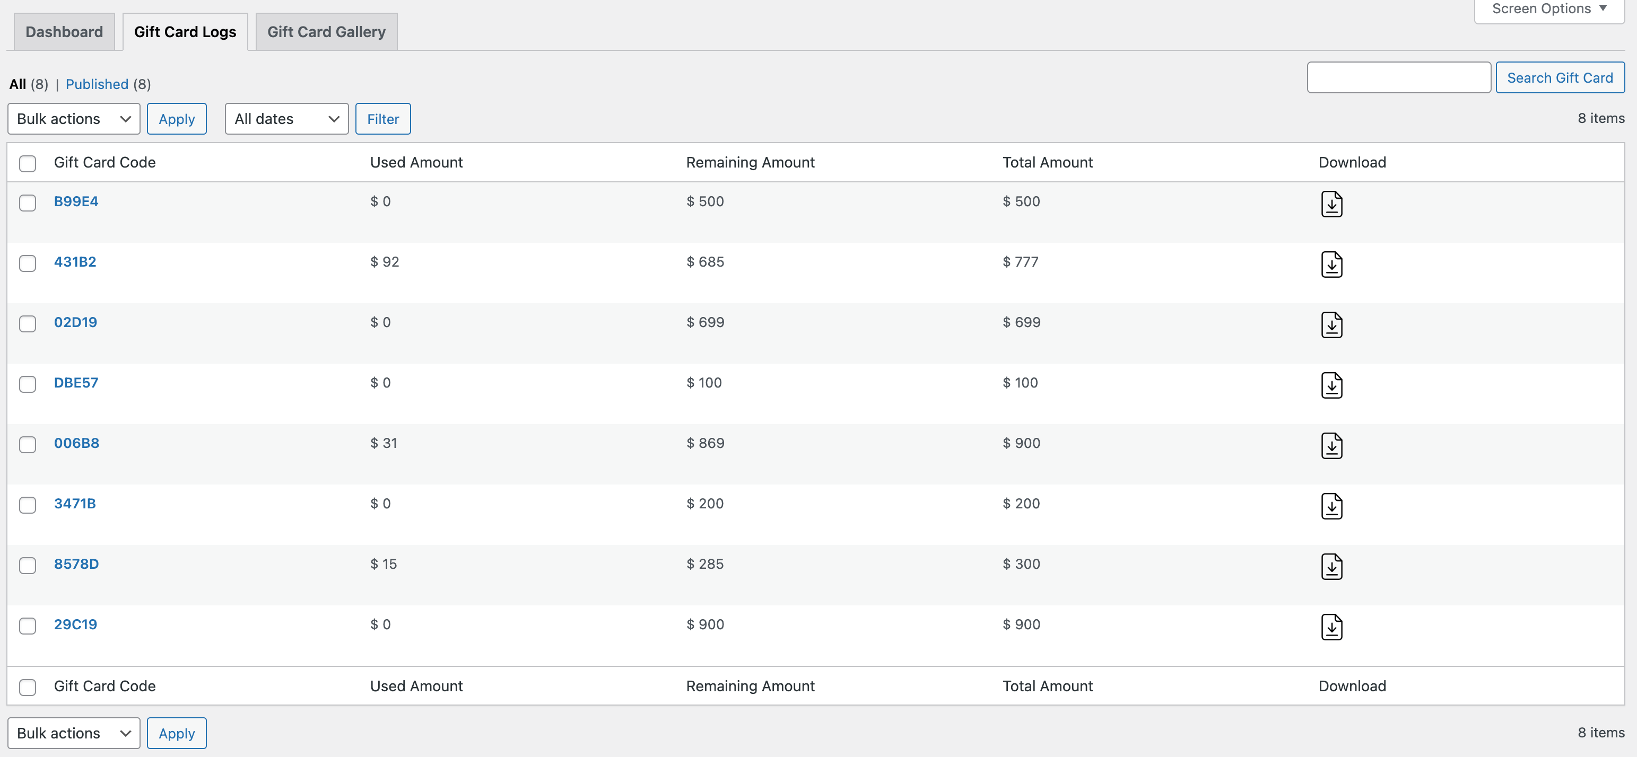Click download icon for 29C19
Image resolution: width=1637 pixels, height=757 pixels.
(x=1331, y=627)
